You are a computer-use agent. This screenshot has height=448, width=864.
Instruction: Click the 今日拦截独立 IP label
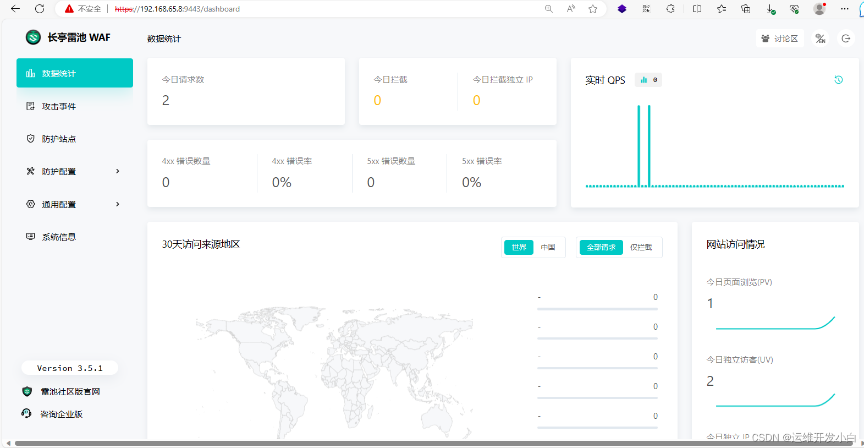point(503,80)
